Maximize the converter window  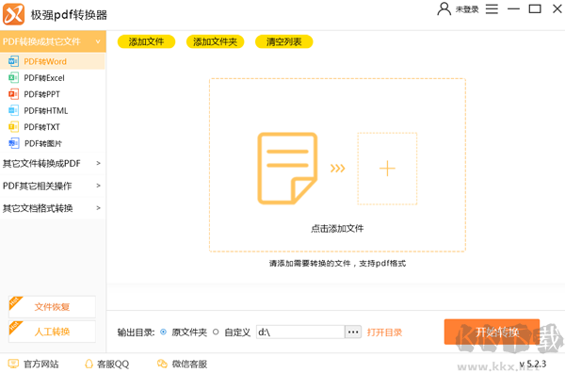535,9
